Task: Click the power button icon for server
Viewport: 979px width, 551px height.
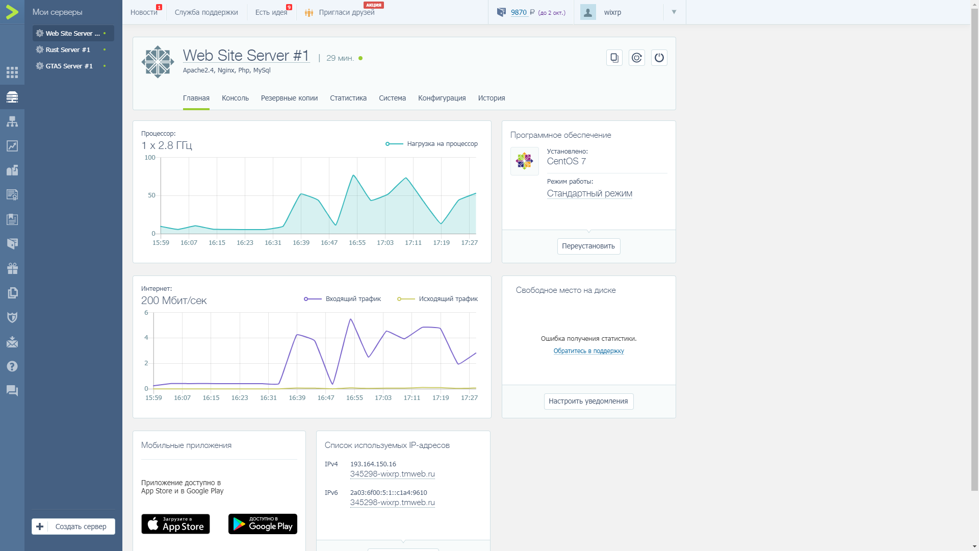Action: (x=659, y=58)
